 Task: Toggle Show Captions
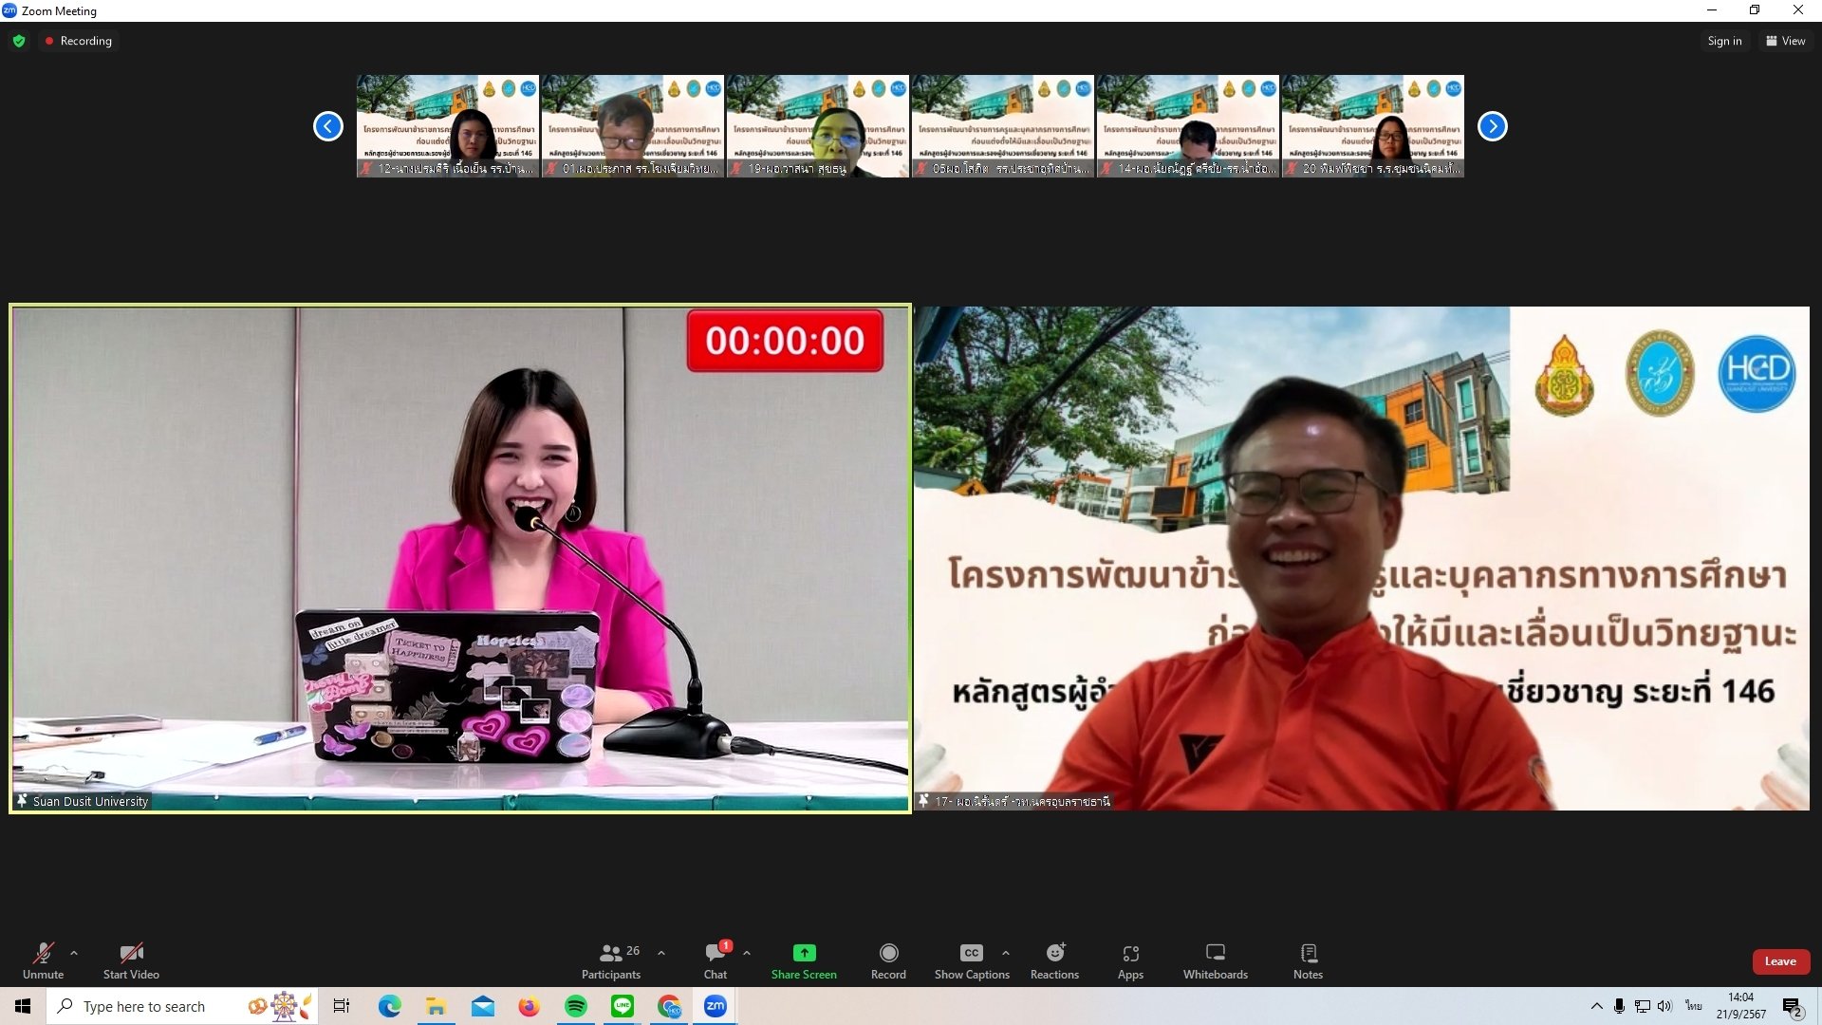point(972,960)
